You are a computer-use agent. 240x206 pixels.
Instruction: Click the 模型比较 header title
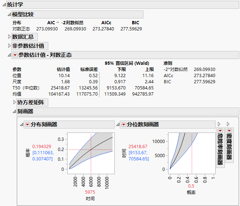[23, 14]
